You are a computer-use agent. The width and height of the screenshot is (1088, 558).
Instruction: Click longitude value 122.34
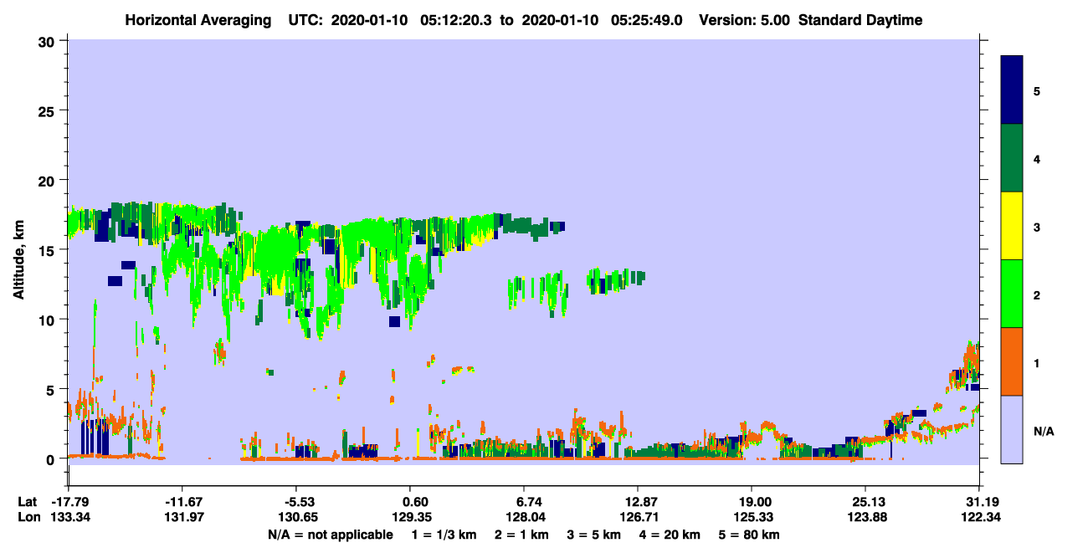979,517
